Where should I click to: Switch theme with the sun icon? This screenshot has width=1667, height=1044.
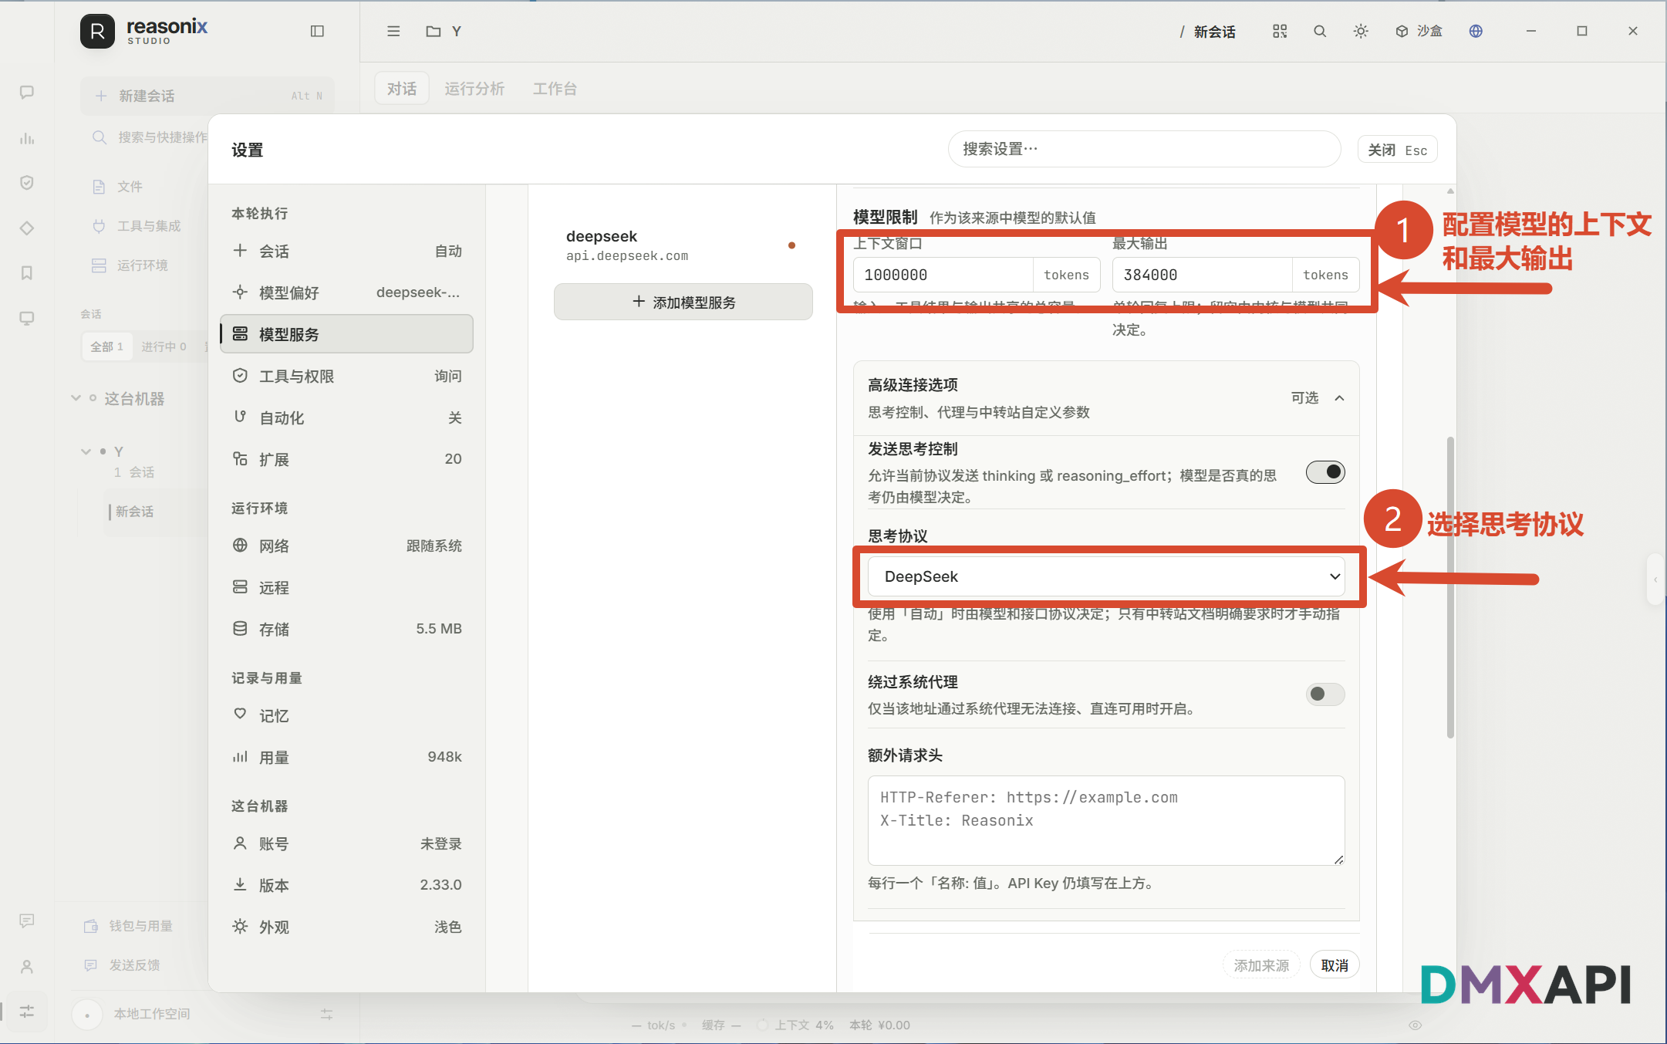(1361, 31)
